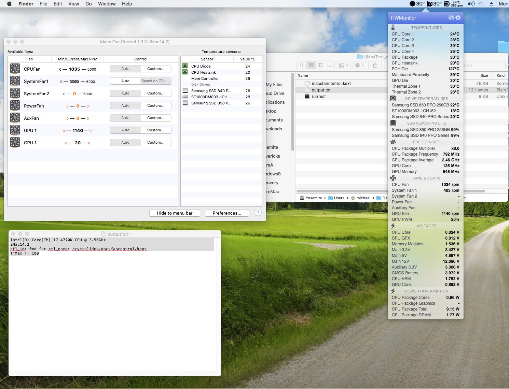Open the Window menu
The height and width of the screenshot is (389, 509).
[107, 4]
